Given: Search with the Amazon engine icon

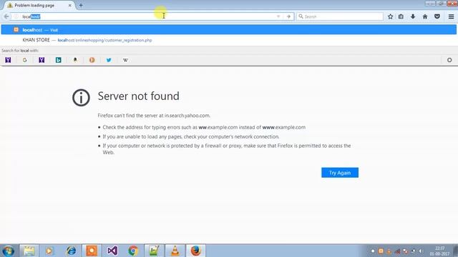Looking at the screenshot, I should coord(75,60).
